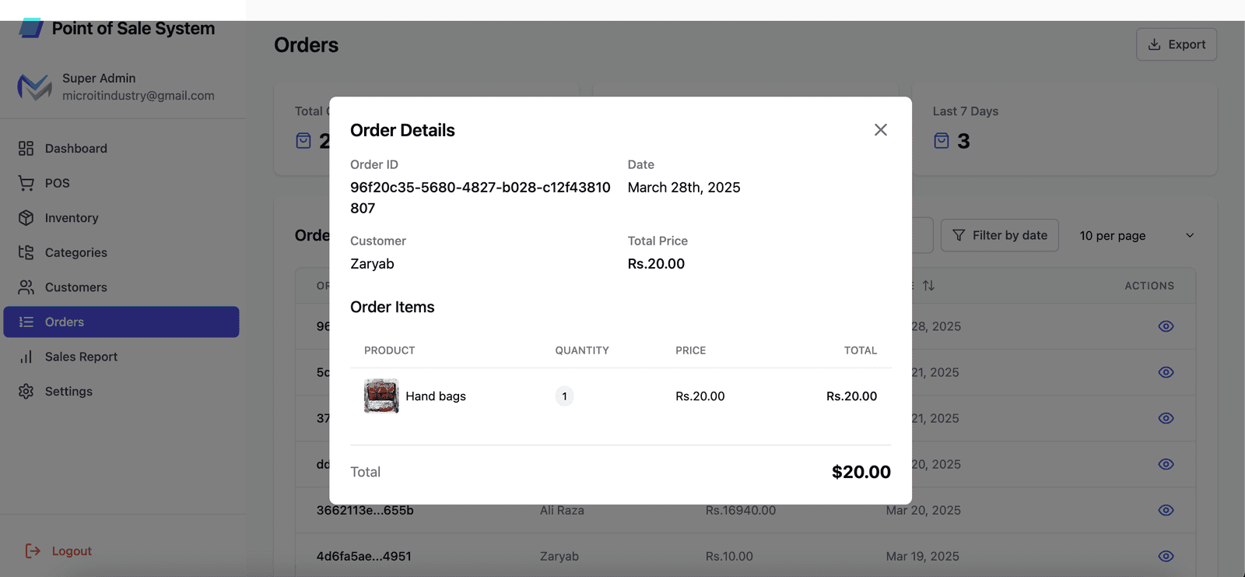Expand the 10 per page dropdown
The width and height of the screenshot is (1245, 577).
pyautogui.click(x=1137, y=235)
